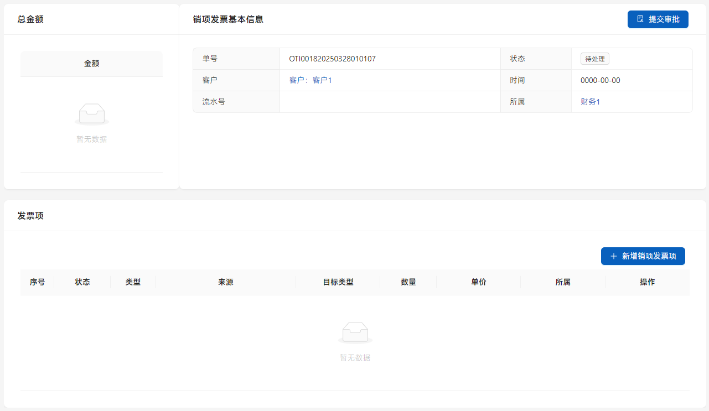Click the 提交审批 submit button
Viewport: 709px width, 411px height.
coord(658,19)
